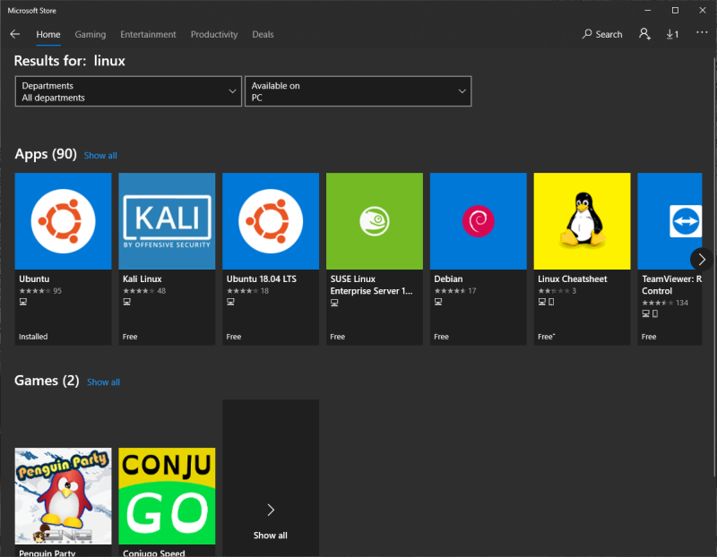Switch to the Gaming tab

tap(90, 34)
